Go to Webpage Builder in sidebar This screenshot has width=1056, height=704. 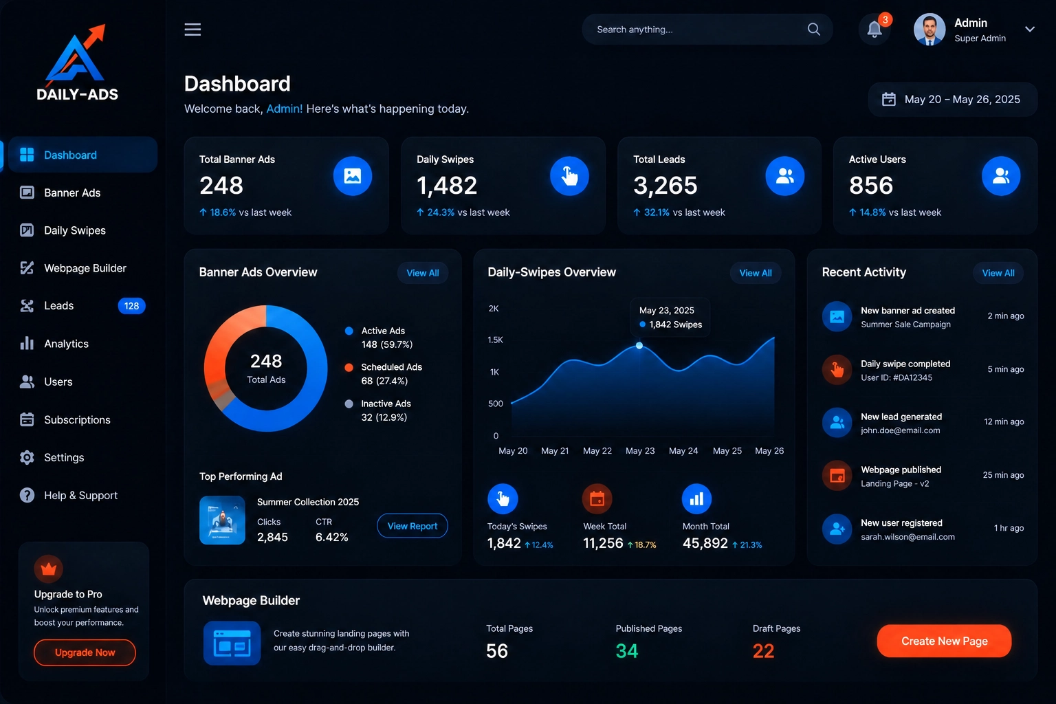(x=82, y=268)
